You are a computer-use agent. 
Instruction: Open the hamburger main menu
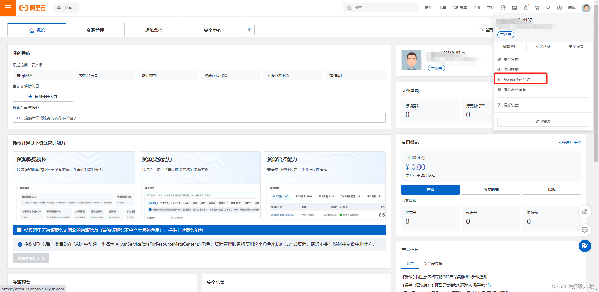(8, 8)
